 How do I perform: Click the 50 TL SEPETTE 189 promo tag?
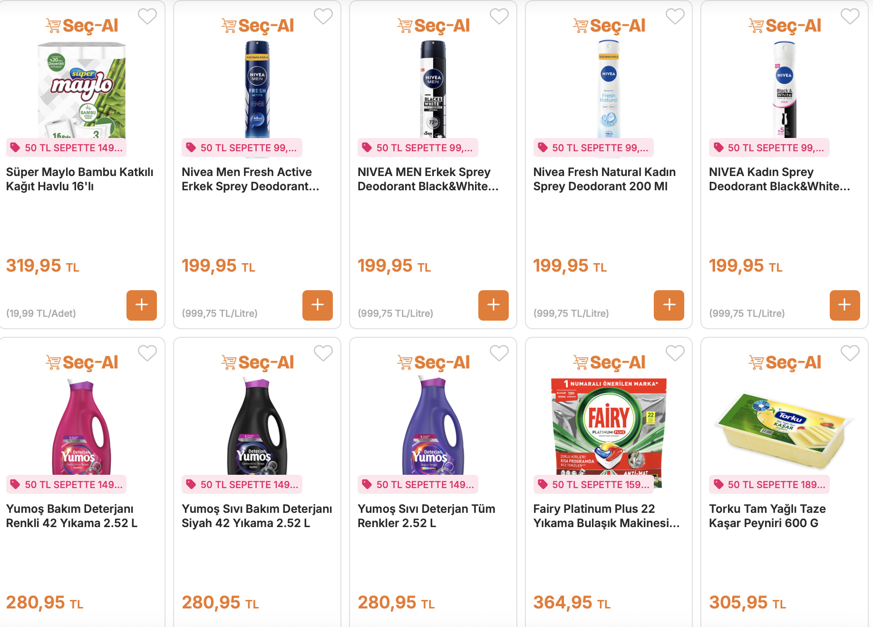pyautogui.click(x=769, y=485)
